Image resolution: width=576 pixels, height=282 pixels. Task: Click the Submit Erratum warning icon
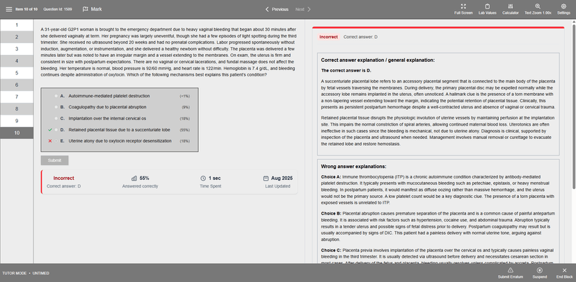(x=510, y=270)
